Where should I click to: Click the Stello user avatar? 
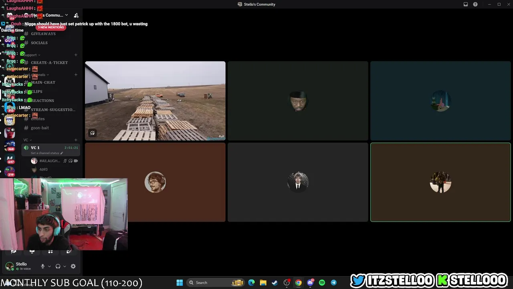coord(10,266)
